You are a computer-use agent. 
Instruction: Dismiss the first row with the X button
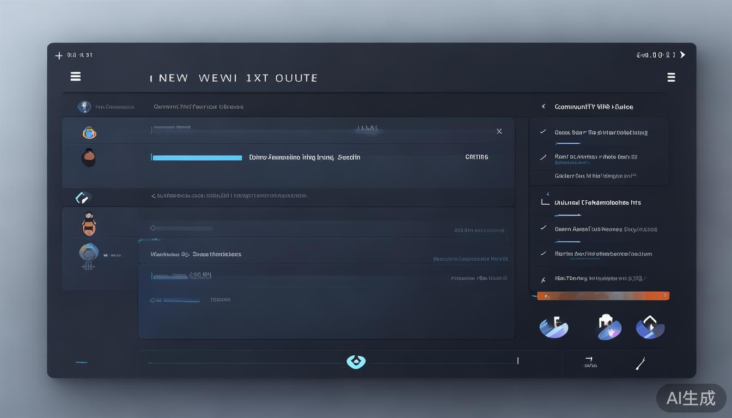pos(499,131)
